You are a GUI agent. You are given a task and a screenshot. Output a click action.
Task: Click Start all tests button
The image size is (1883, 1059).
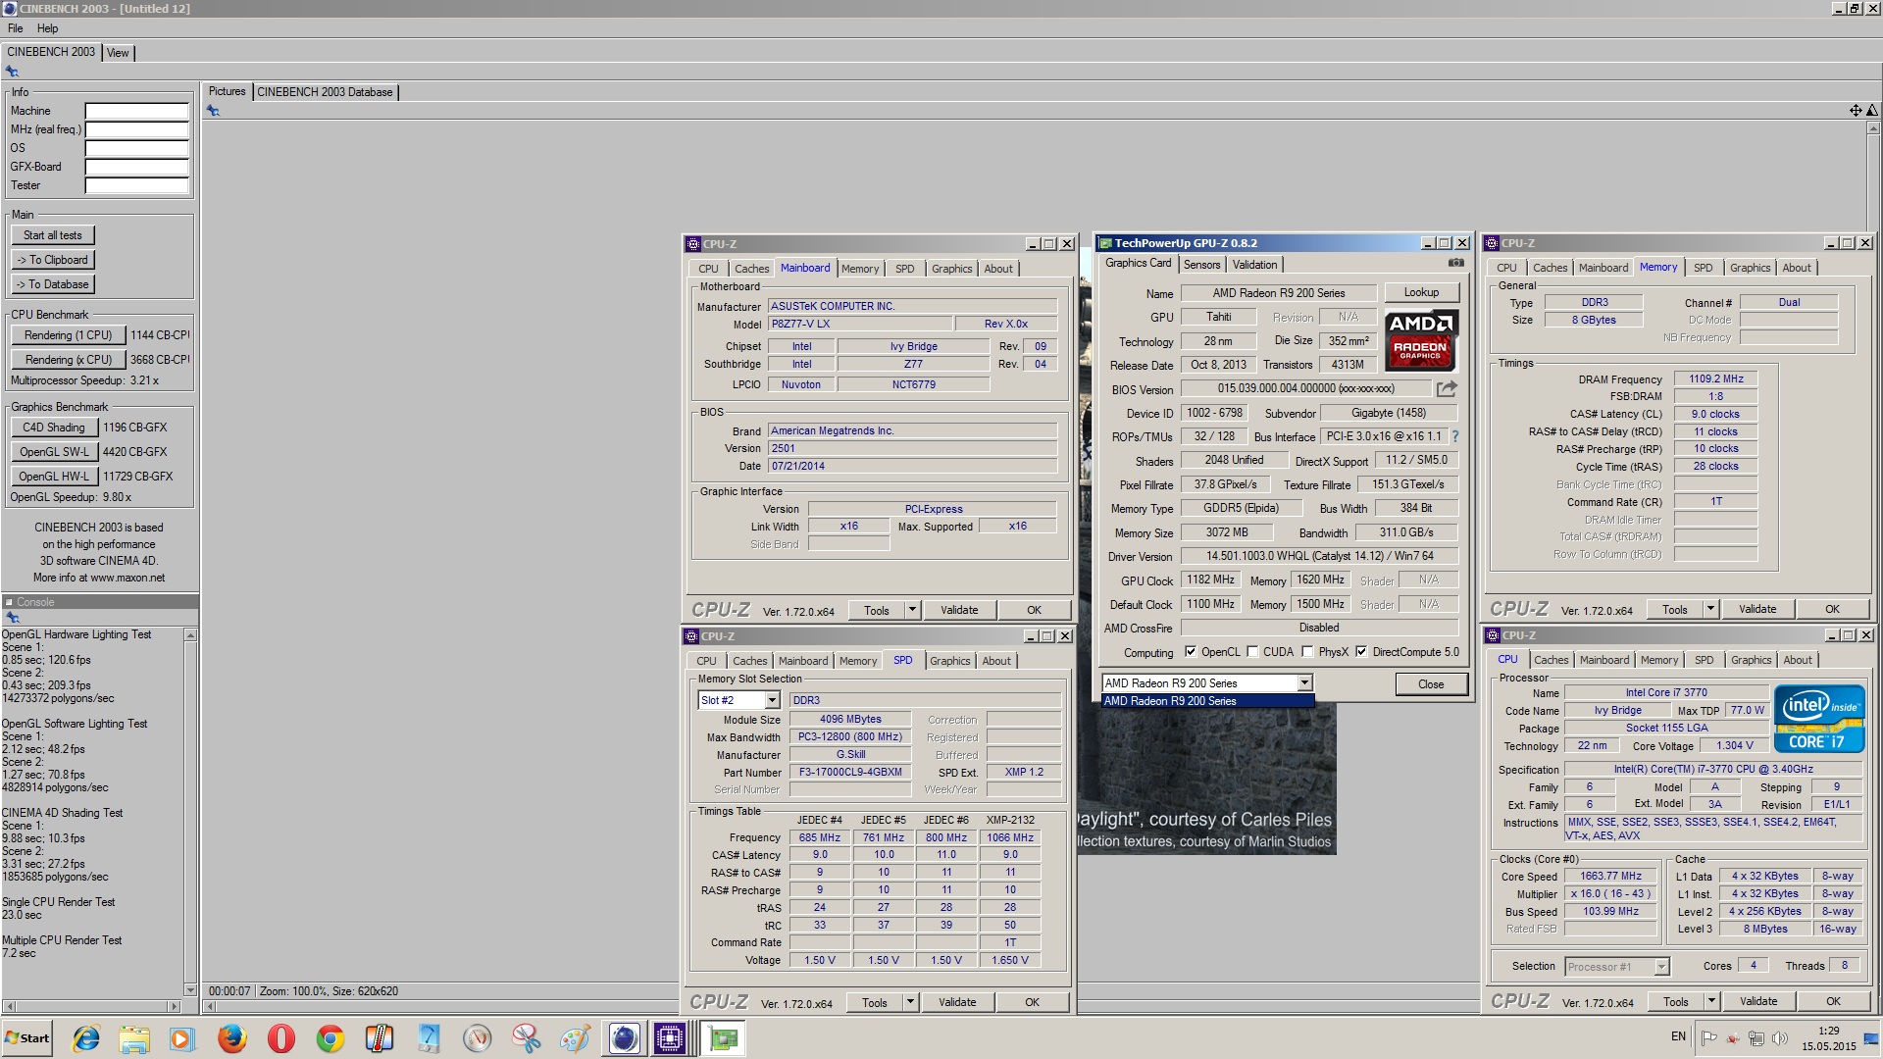point(53,235)
